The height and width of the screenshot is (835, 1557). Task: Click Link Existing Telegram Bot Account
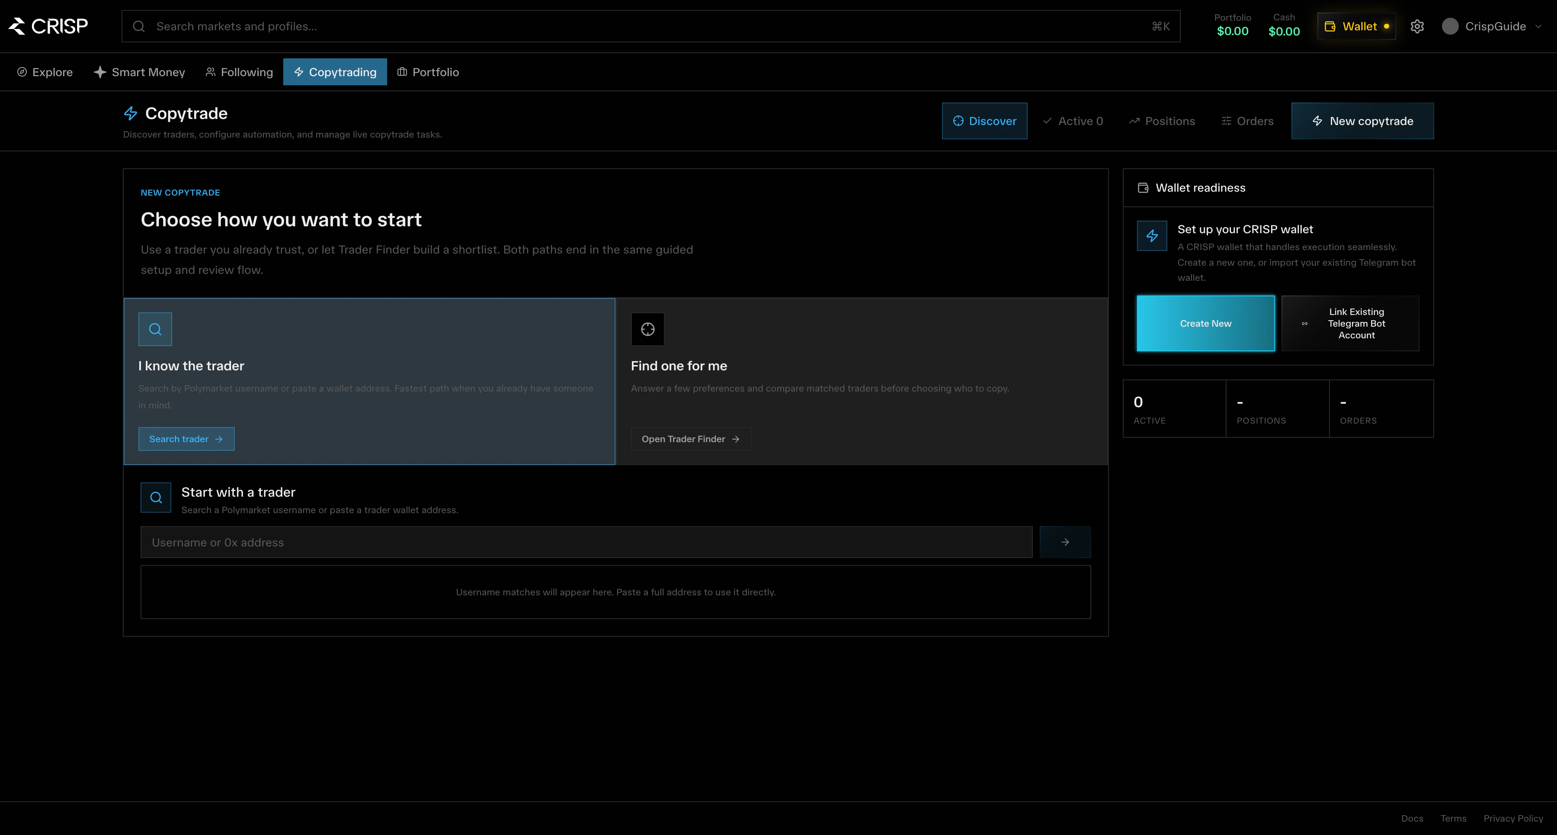pyautogui.click(x=1350, y=324)
